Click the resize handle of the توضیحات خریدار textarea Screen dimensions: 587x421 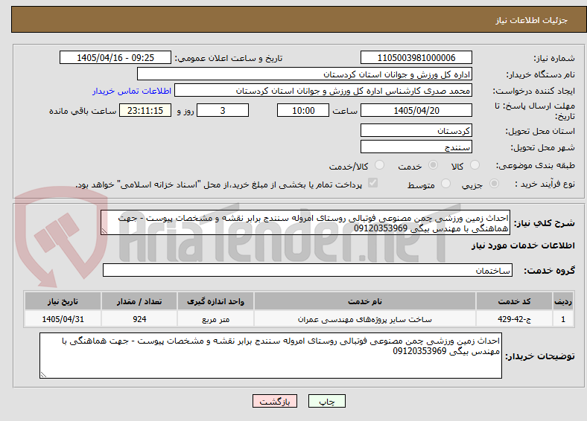[43, 375]
